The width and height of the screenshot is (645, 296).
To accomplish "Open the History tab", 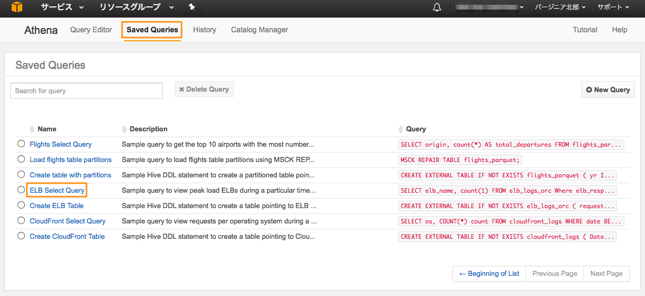I will pos(205,30).
